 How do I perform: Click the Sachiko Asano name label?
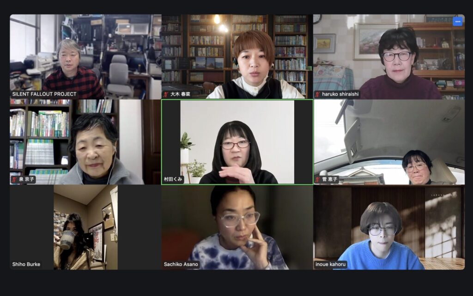click(181, 264)
